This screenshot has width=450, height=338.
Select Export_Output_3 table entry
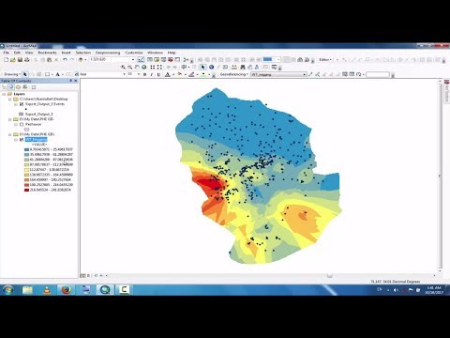(x=39, y=115)
